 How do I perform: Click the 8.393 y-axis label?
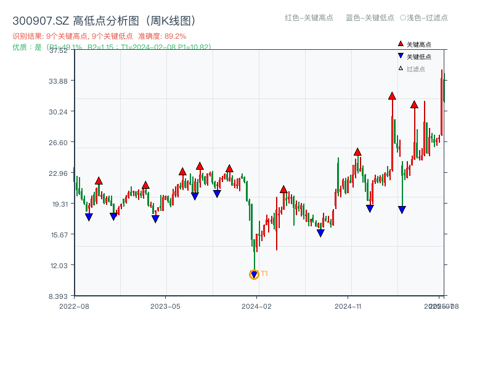58,296
